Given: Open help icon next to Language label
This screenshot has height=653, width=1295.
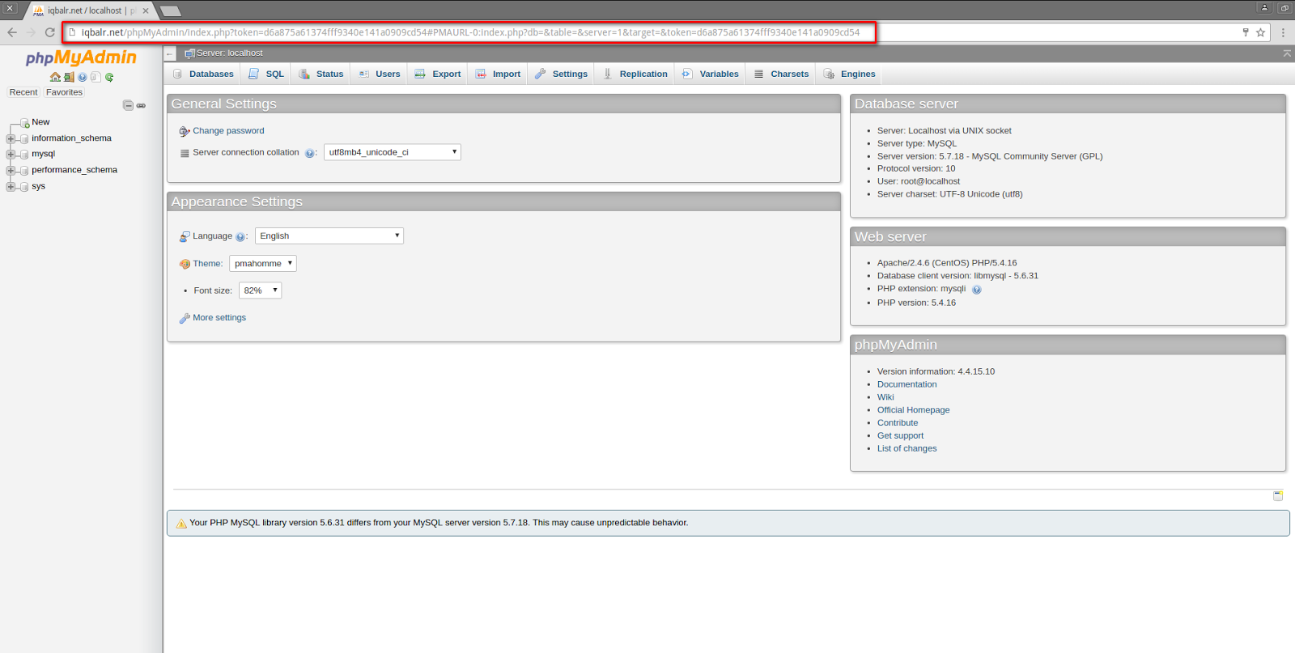Looking at the screenshot, I should click(x=240, y=237).
